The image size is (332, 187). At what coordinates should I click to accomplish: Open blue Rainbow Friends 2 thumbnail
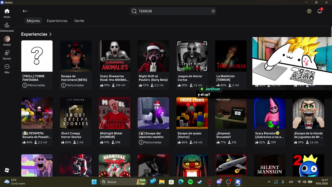(x=308, y=165)
